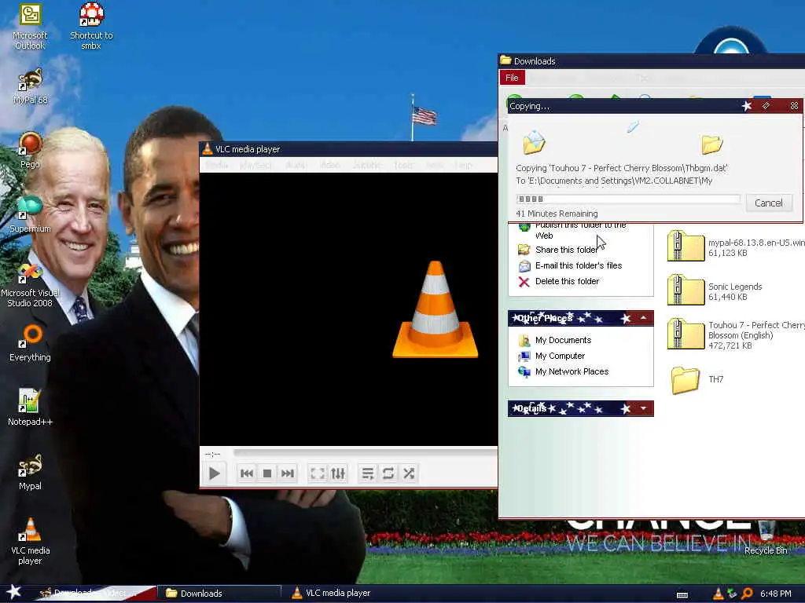805x603 pixels.
Task: Select the Notepad++ desktop icon
Action: click(30, 407)
